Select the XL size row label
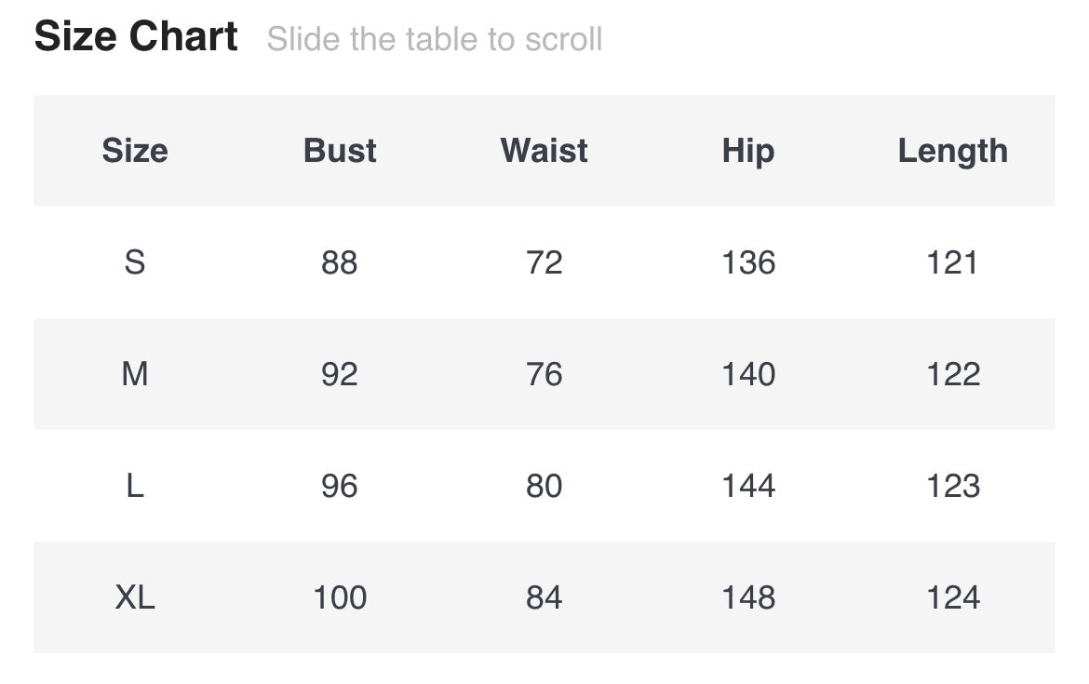The height and width of the screenshot is (684, 1089). [135, 597]
